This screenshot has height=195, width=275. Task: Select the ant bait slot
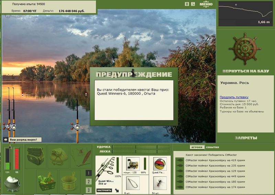coord(160,183)
